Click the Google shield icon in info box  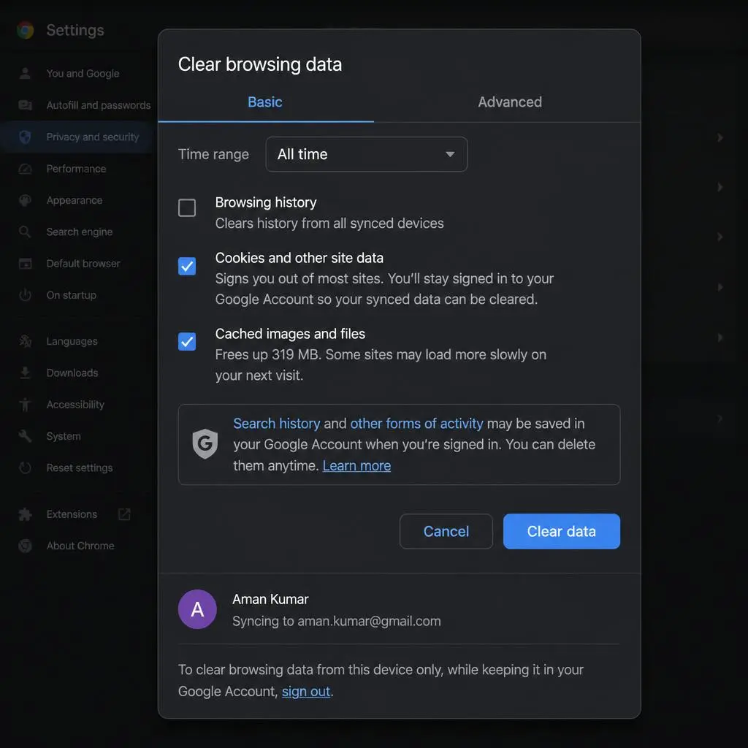click(205, 443)
